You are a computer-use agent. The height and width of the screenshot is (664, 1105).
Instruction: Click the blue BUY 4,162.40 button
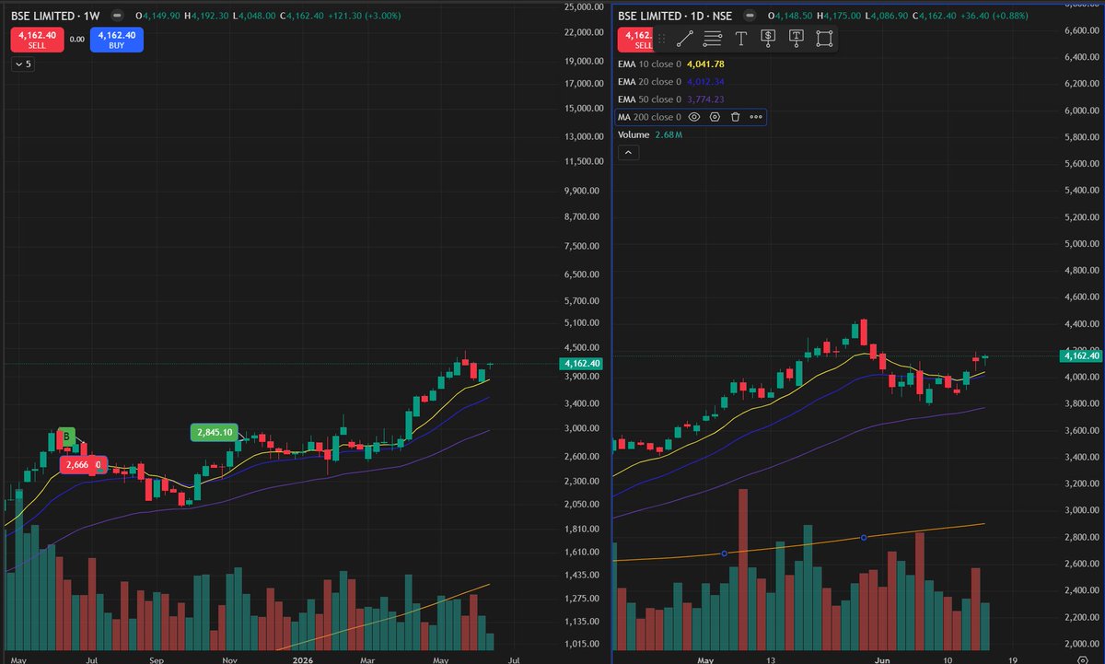(117, 40)
